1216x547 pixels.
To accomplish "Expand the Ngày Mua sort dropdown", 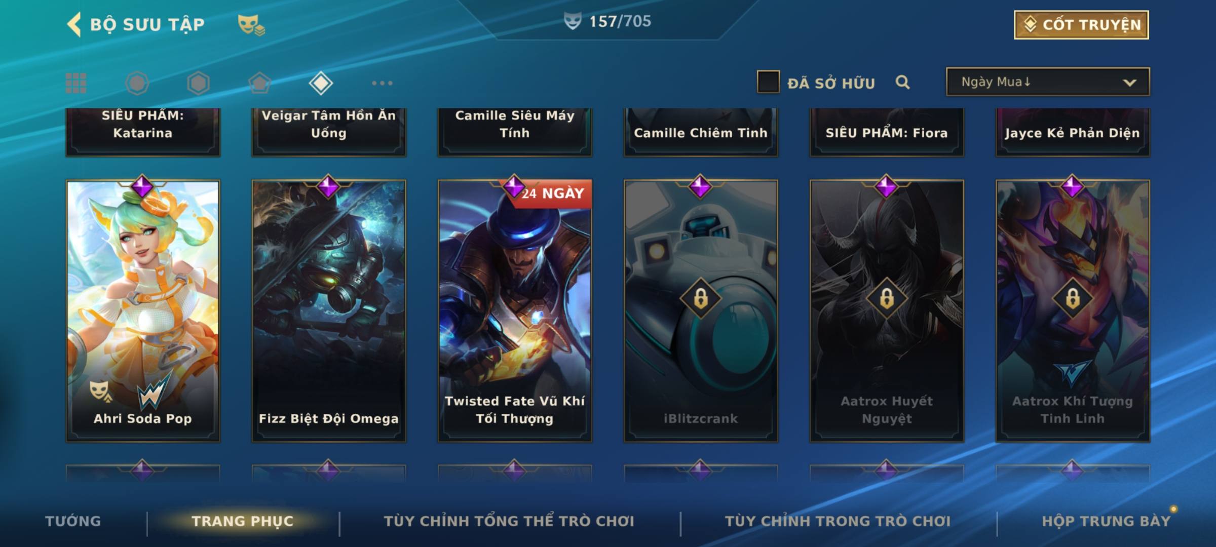I will [x=1048, y=82].
